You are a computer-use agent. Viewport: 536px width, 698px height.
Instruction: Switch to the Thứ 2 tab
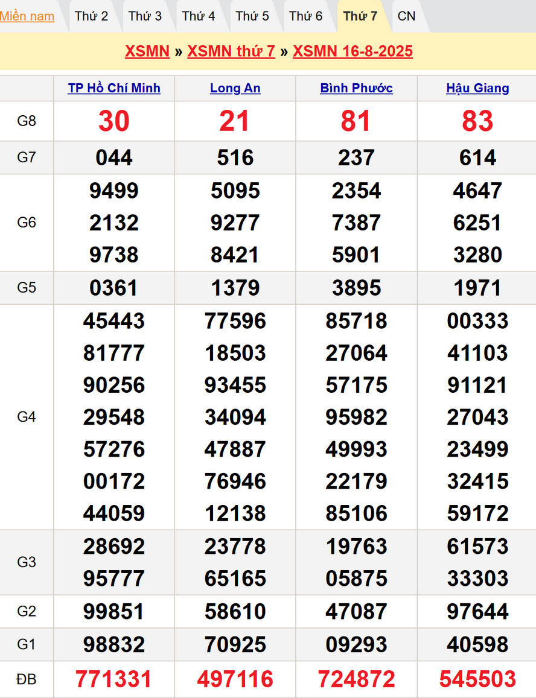coord(91,16)
